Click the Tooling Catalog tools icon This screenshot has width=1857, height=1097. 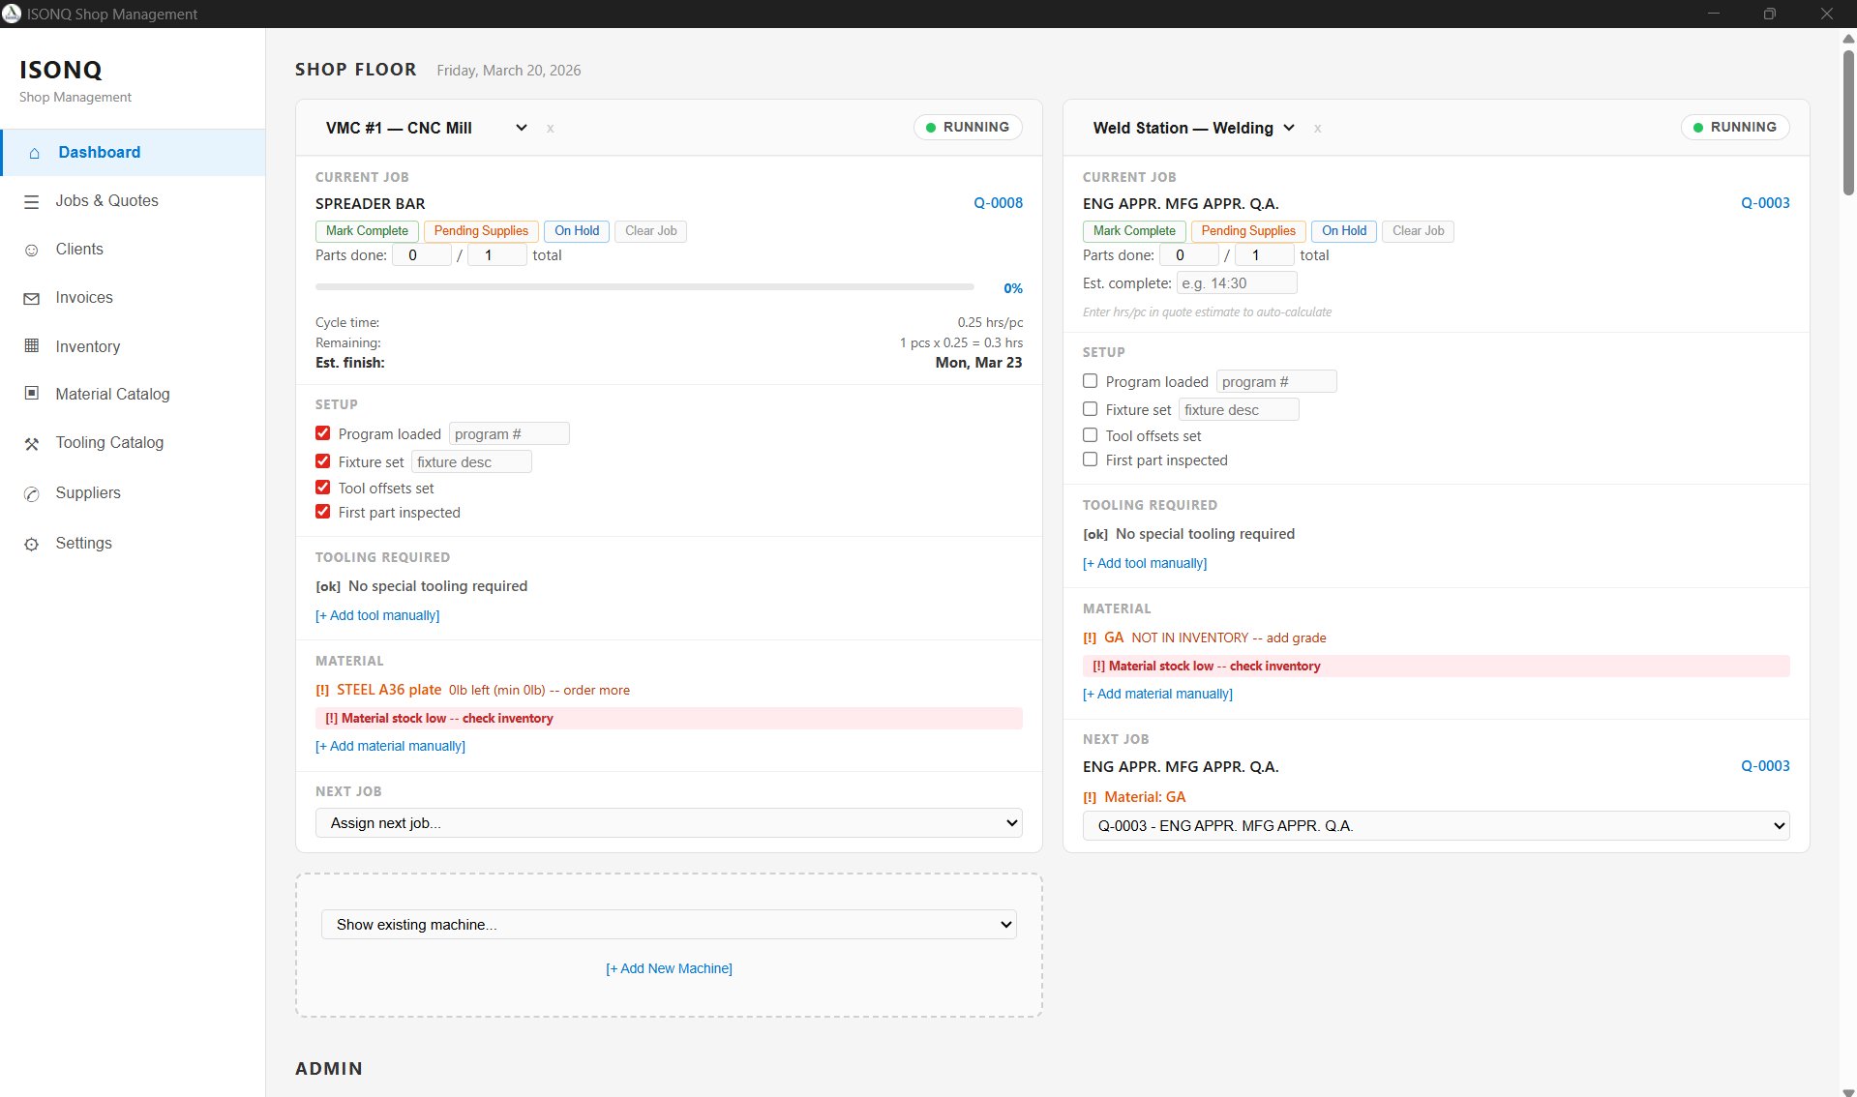point(32,444)
